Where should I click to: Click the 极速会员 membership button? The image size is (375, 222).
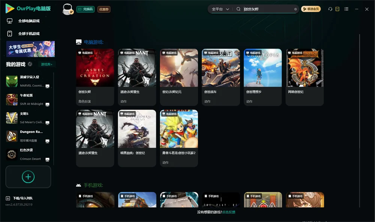point(311,9)
